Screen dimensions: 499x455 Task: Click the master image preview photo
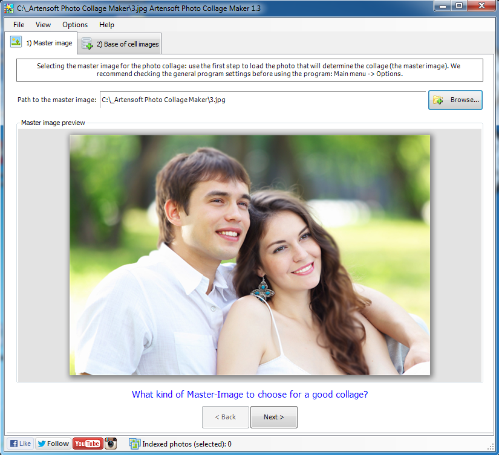tap(250, 255)
